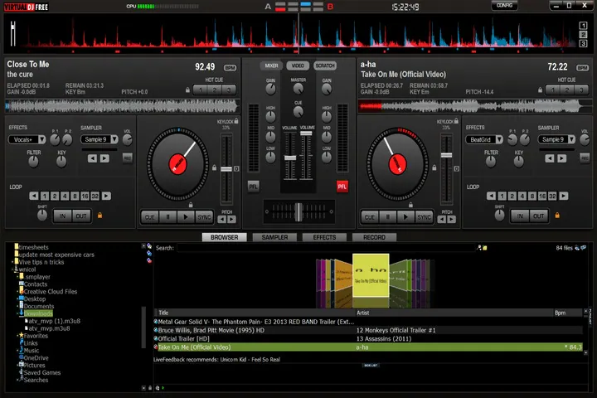Click the right deck KEY knob
Viewport: 597px width, 398px height.
(x=518, y=162)
